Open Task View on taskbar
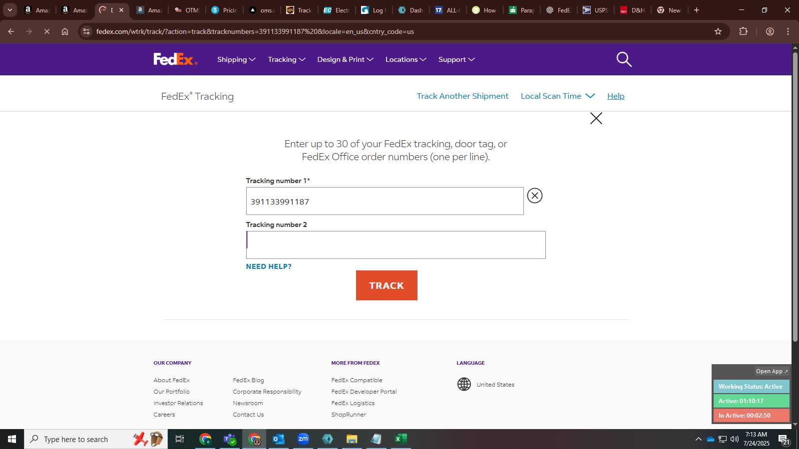The height and width of the screenshot is (449, 799). [180, 439]
